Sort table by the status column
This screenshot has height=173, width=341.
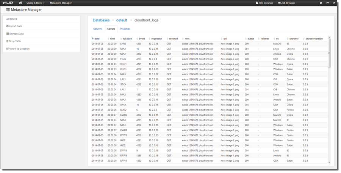250,38
